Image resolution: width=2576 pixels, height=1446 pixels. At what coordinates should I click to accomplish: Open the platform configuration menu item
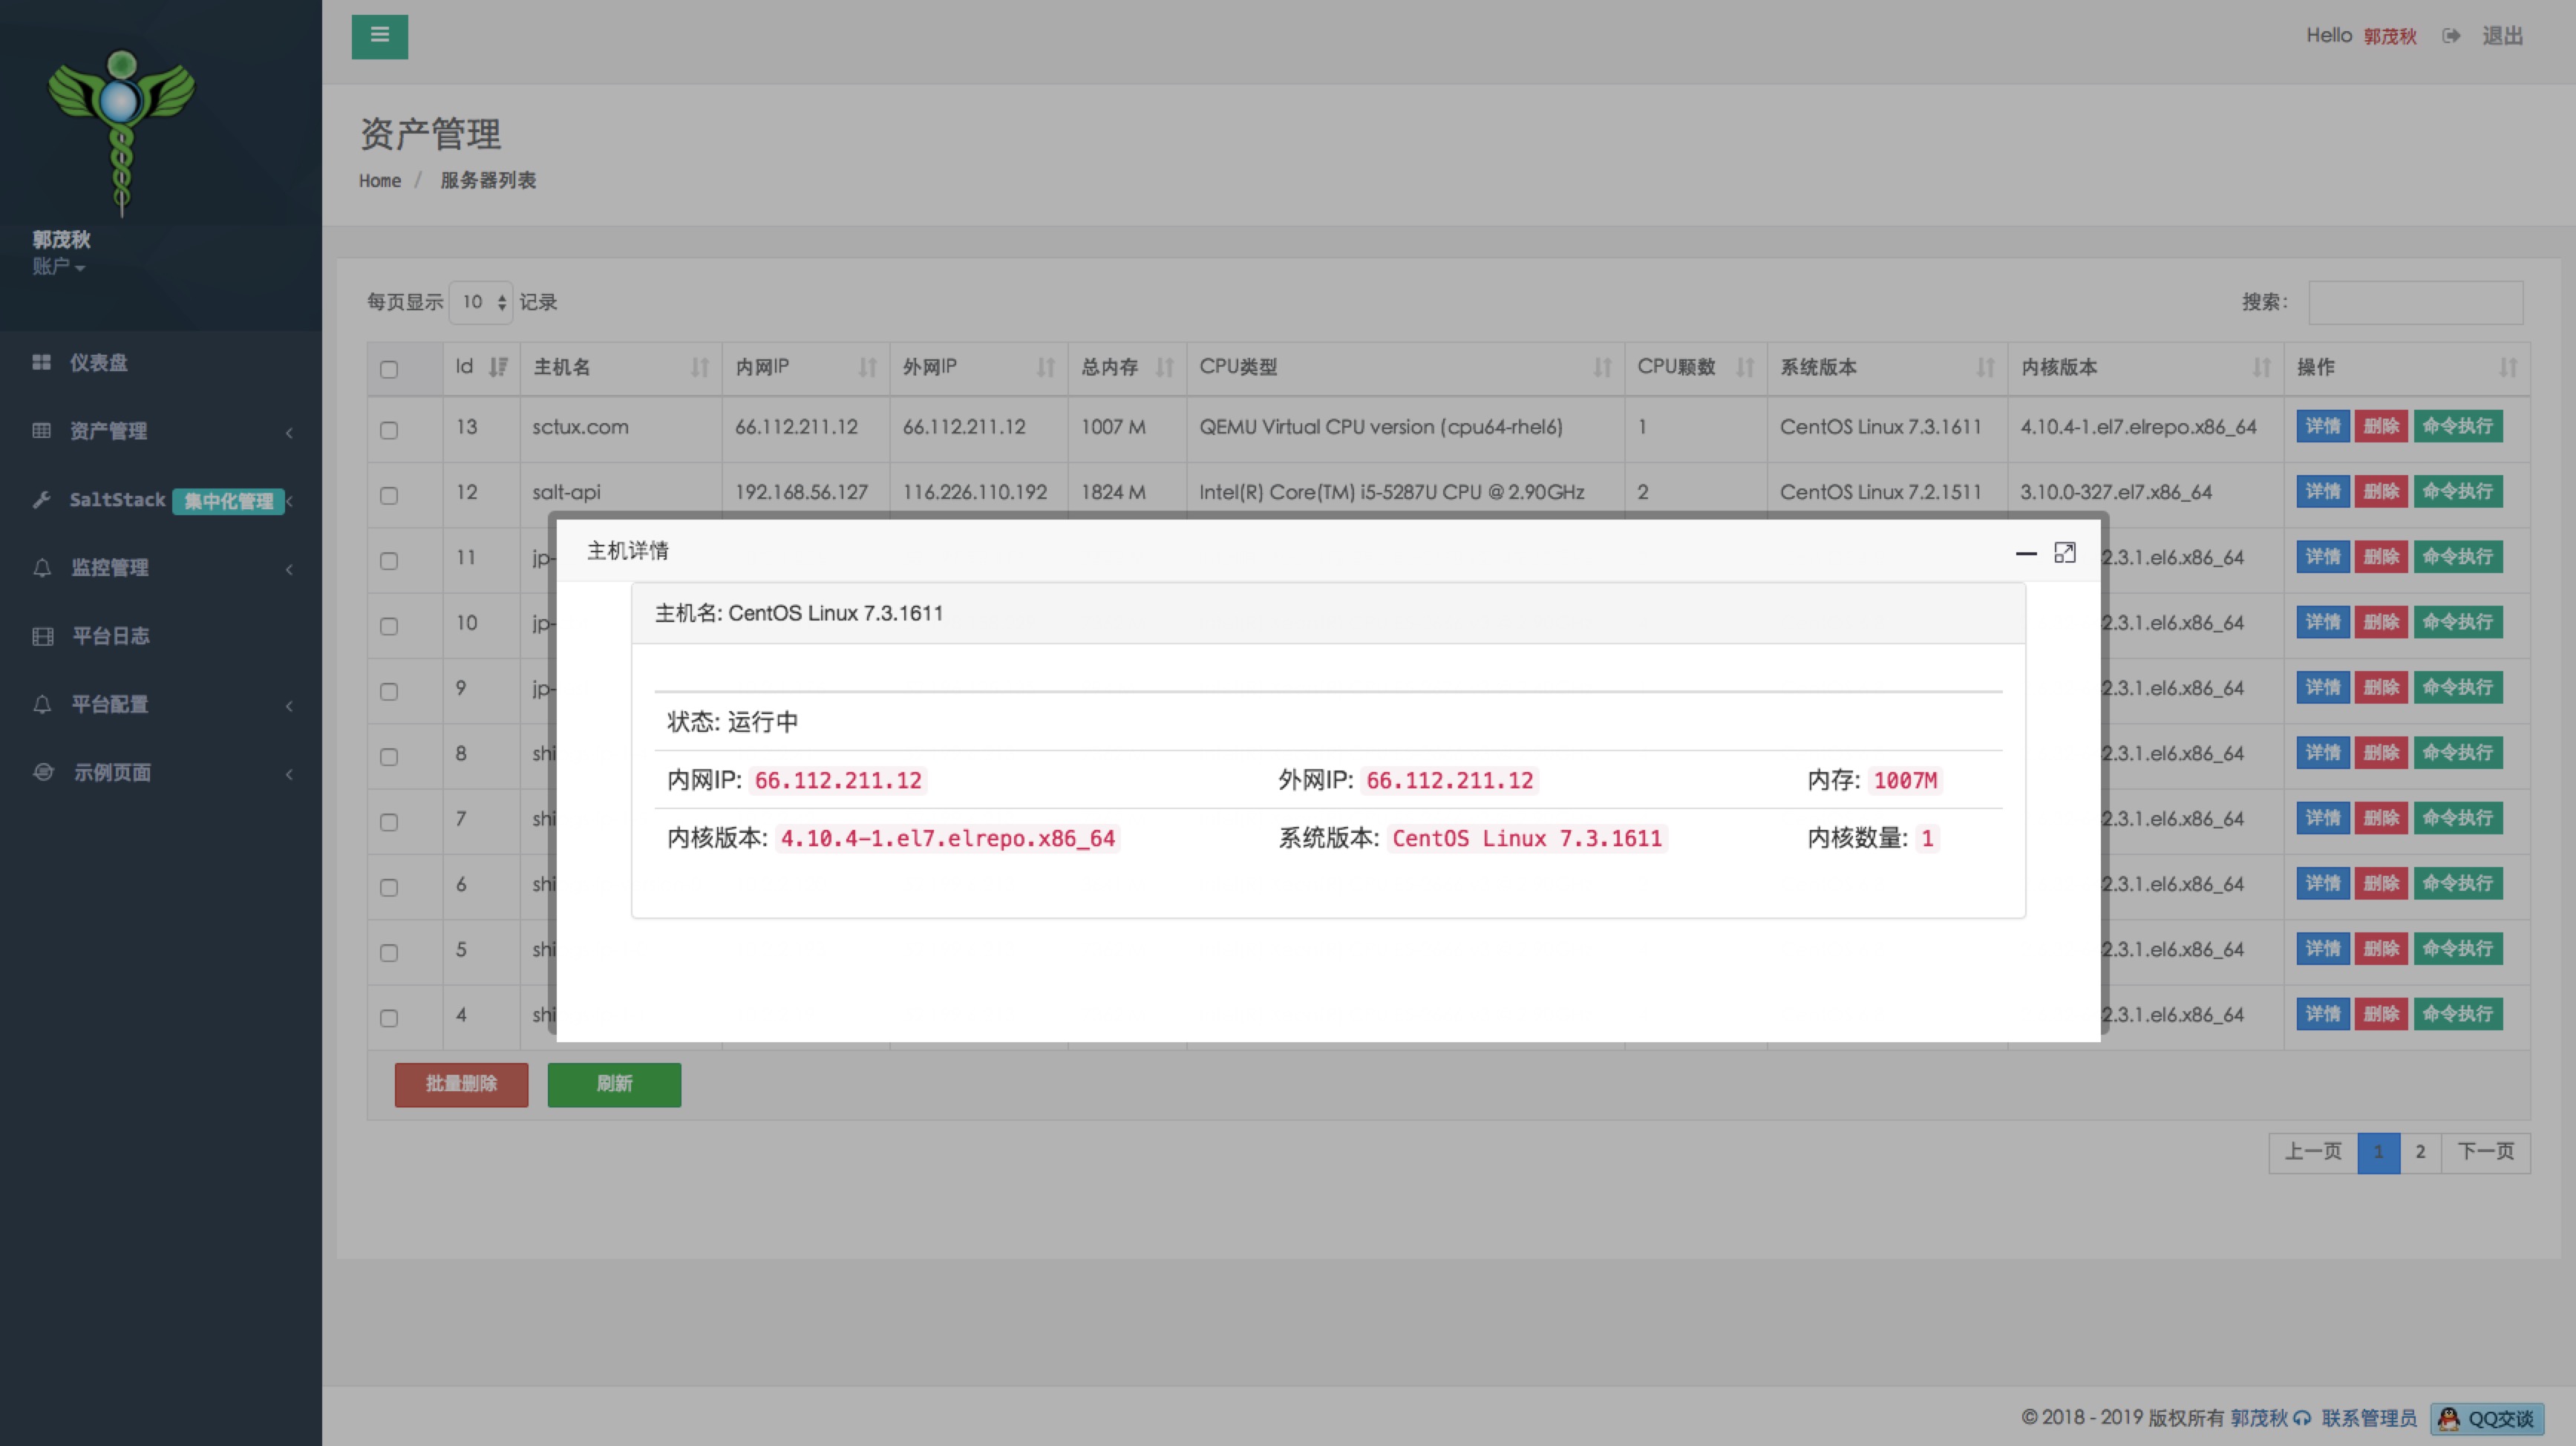110,704
